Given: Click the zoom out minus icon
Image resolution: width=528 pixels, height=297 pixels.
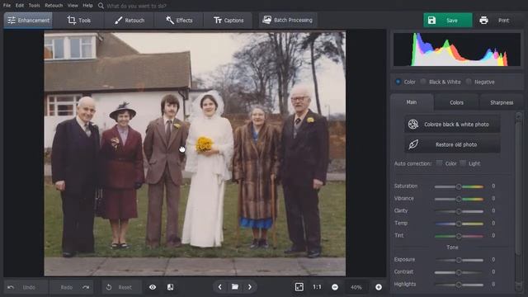Looking at the screenshot, I should 335,287.
